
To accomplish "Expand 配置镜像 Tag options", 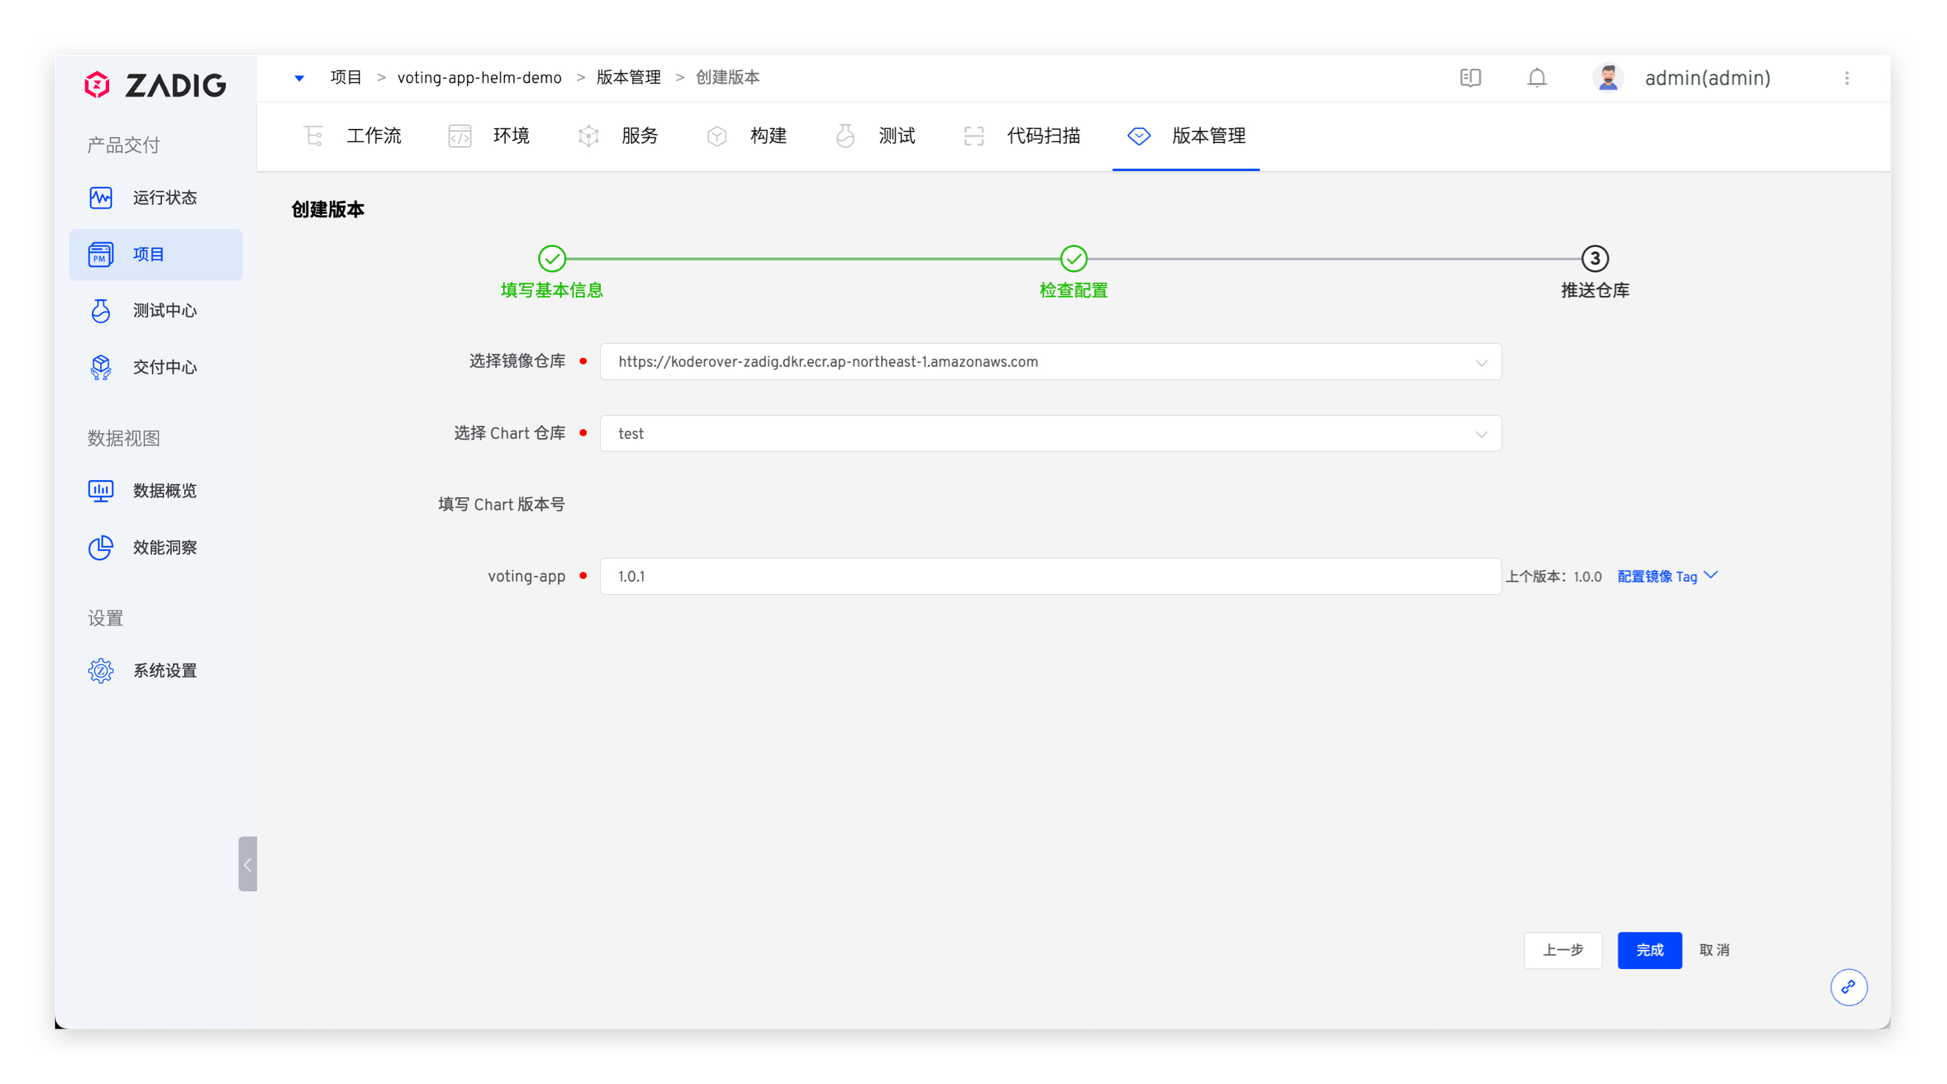I will [x=1666, y=576].
